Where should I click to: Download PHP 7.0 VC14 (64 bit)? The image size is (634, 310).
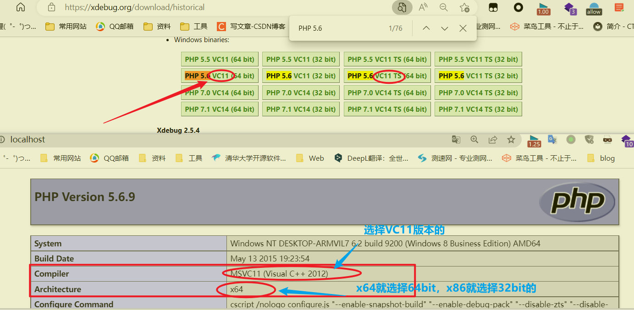point(220,92)
